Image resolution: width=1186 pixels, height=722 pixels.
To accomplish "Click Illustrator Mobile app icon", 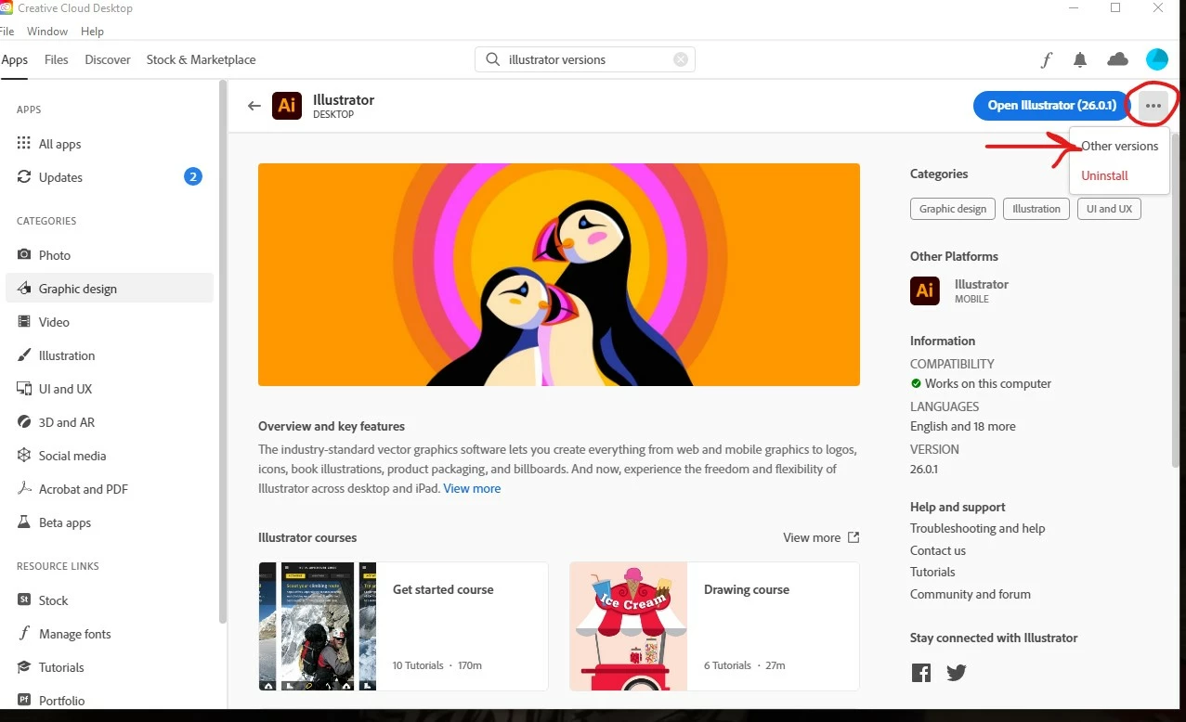I will [x=925, y=290].
